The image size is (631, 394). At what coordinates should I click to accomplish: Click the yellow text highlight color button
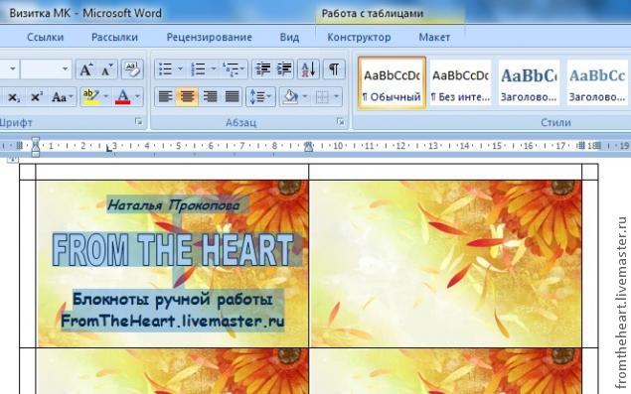pos(91,97)
